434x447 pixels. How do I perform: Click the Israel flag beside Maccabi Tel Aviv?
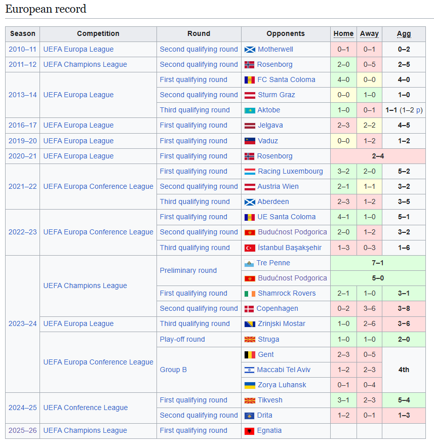[x=250, y=370]
